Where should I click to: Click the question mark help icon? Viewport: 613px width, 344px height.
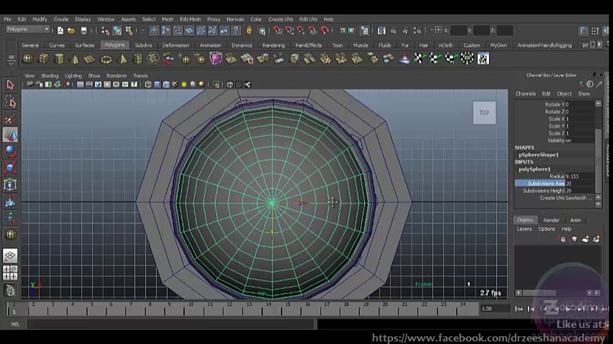click(236, 30)
